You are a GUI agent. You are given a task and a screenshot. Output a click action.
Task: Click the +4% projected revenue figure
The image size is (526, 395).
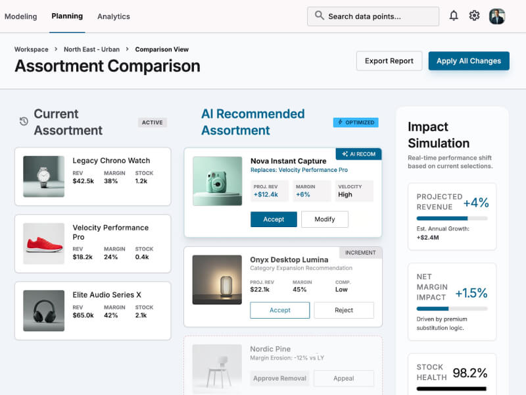(x=476, y=203)
